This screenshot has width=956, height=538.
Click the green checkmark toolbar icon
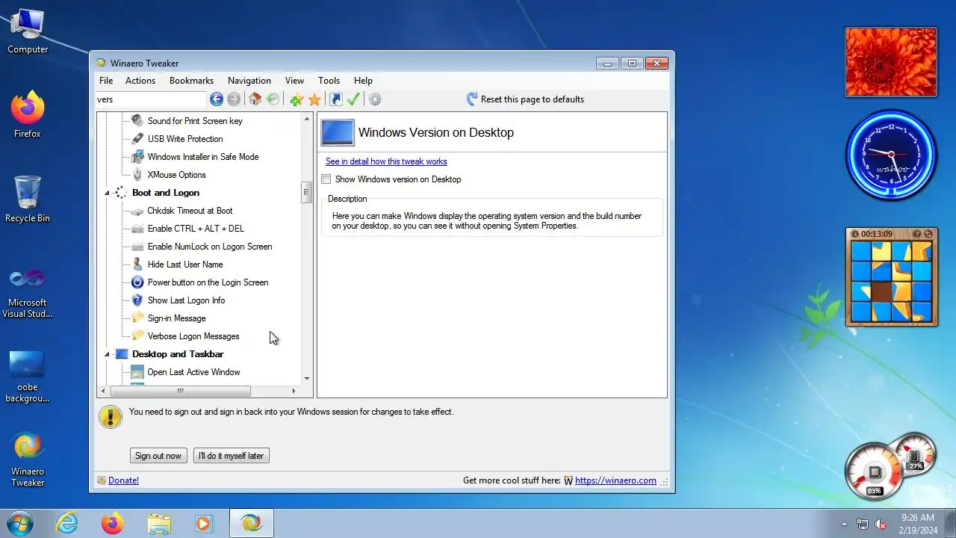coord(353,99)
